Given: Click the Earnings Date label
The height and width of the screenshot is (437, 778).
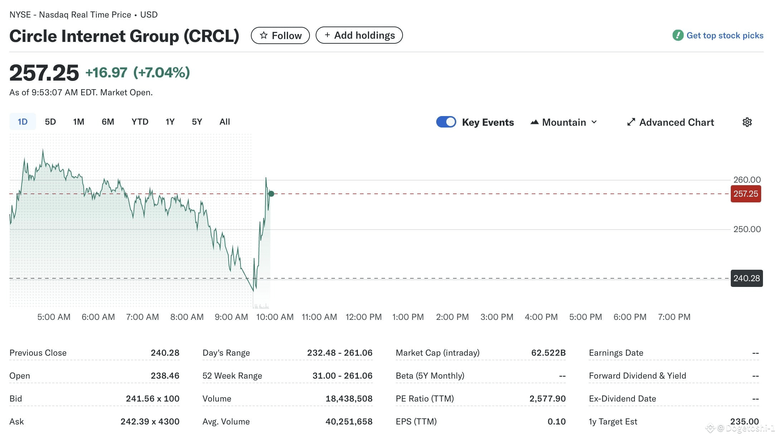Looking at the screenshot, I should (616, 353).
